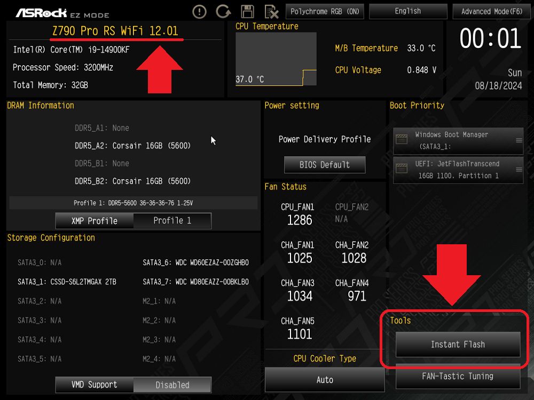The width and height of the screenshot is (534, 400).
Task: Click the reorder handle on Windows Boot Manager
Action: pyautogui.click(x=519, y=140)
